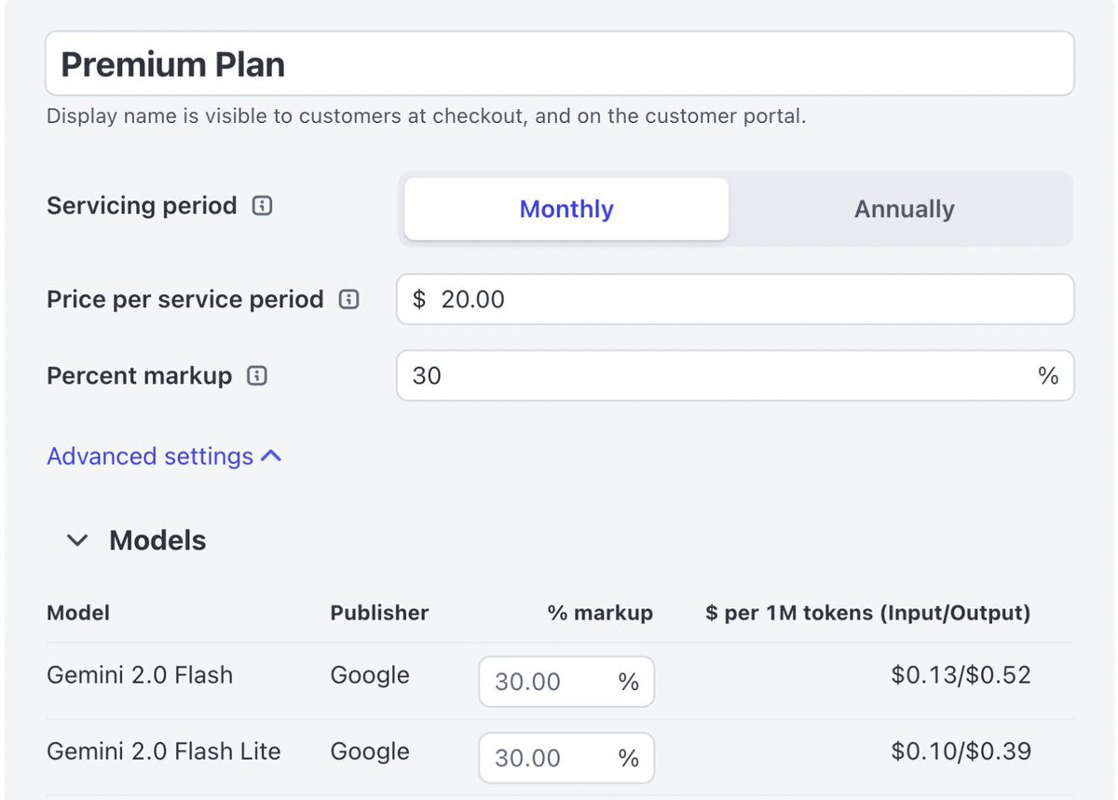Click the $0.13/$0.52 token price
The height and width of the screenshot is (800, 1118).
point(961,675)
